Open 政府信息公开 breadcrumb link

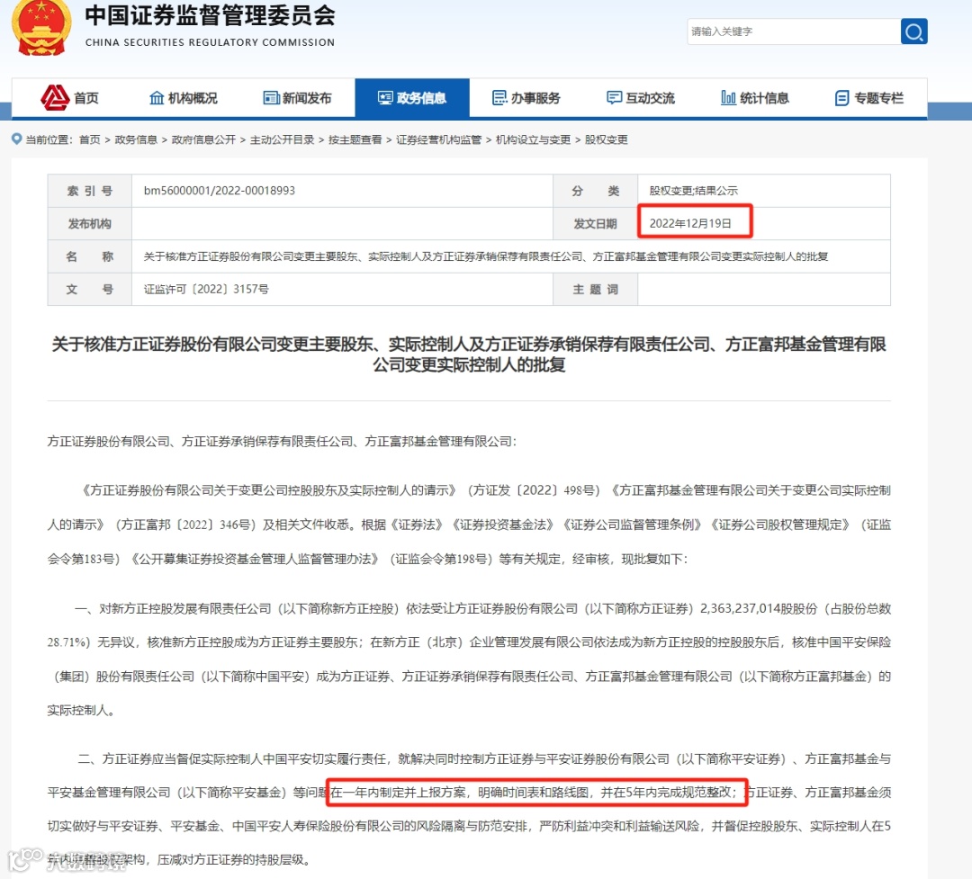point(203,139)
